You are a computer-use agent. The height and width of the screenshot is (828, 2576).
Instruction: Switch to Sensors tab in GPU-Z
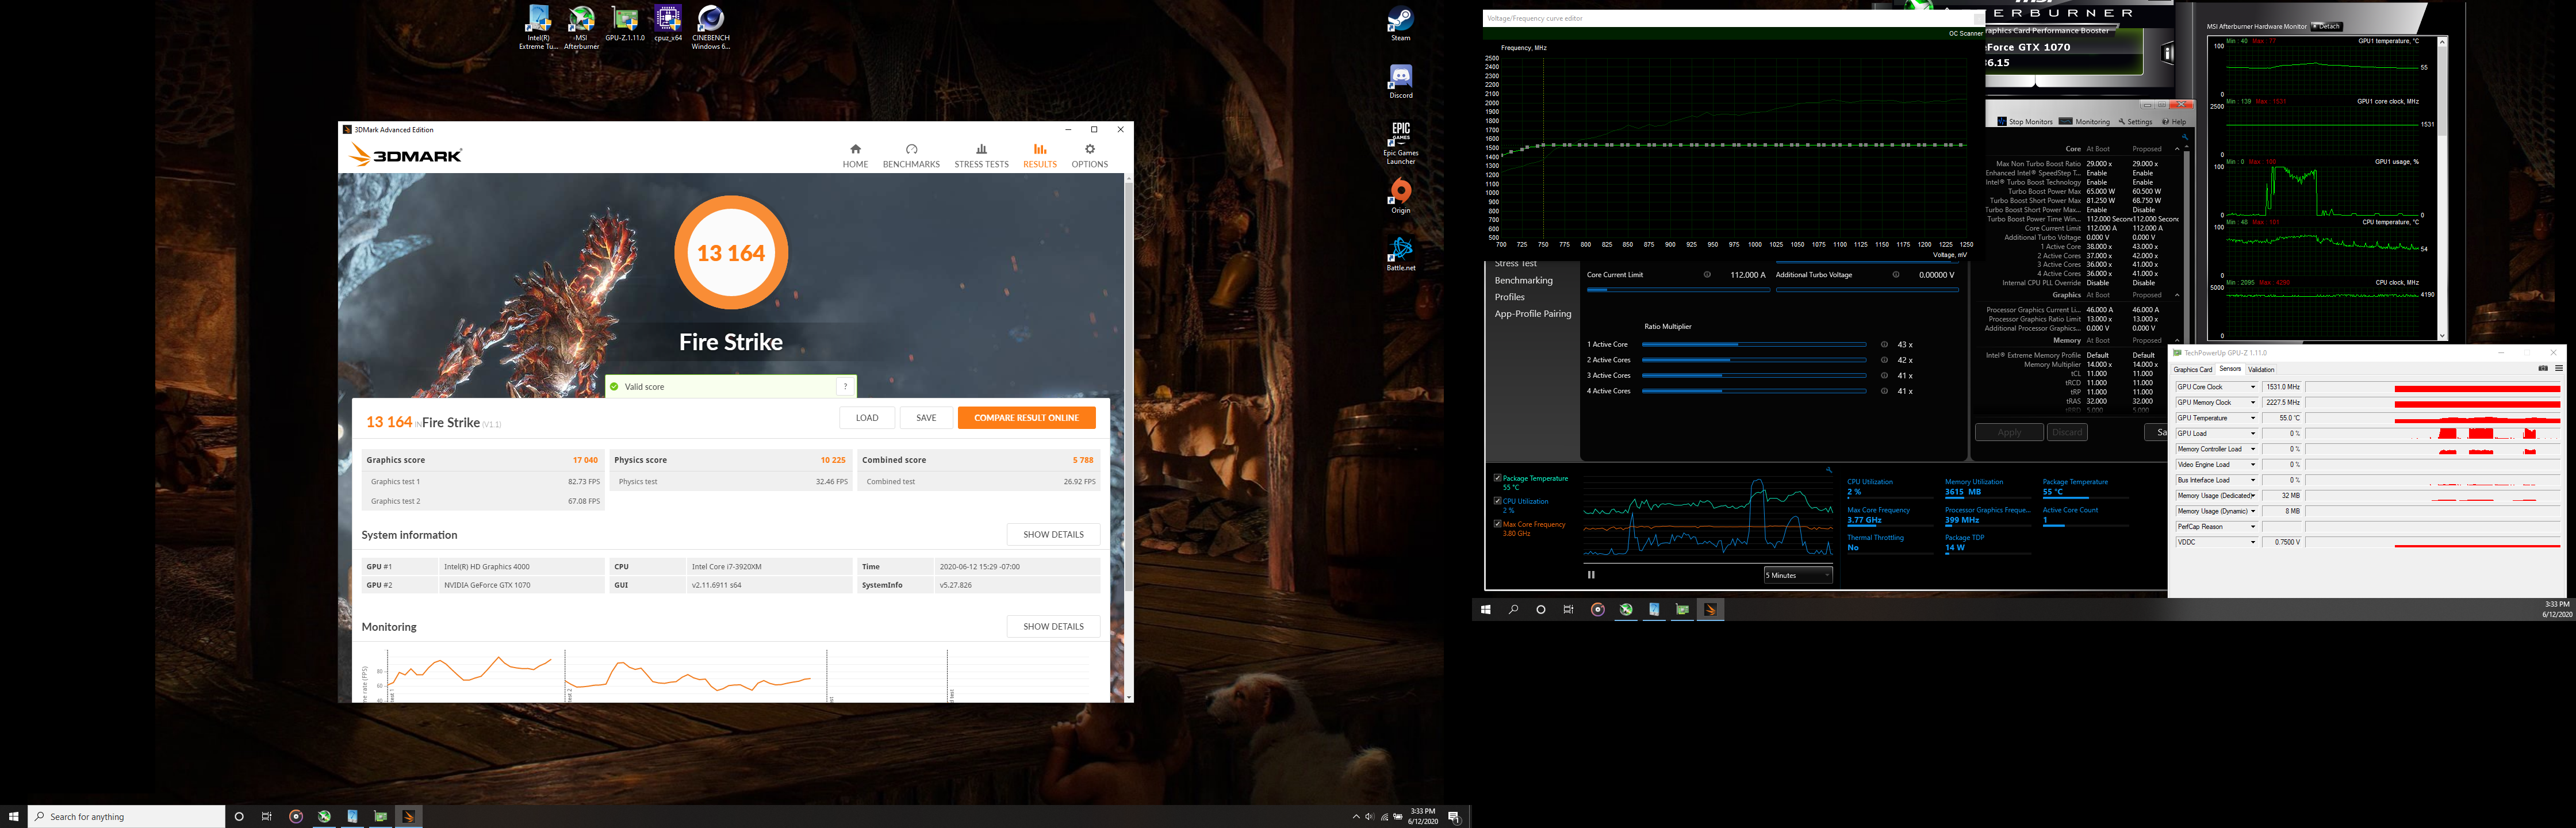[x=2230, y=369]
